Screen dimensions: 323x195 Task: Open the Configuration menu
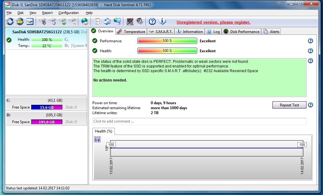(x=68, y=13)
